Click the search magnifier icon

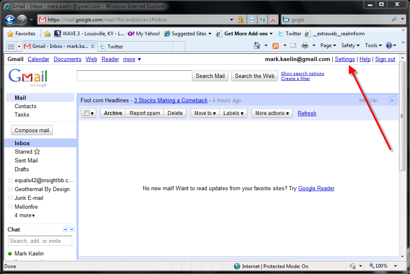pos(394,19)
